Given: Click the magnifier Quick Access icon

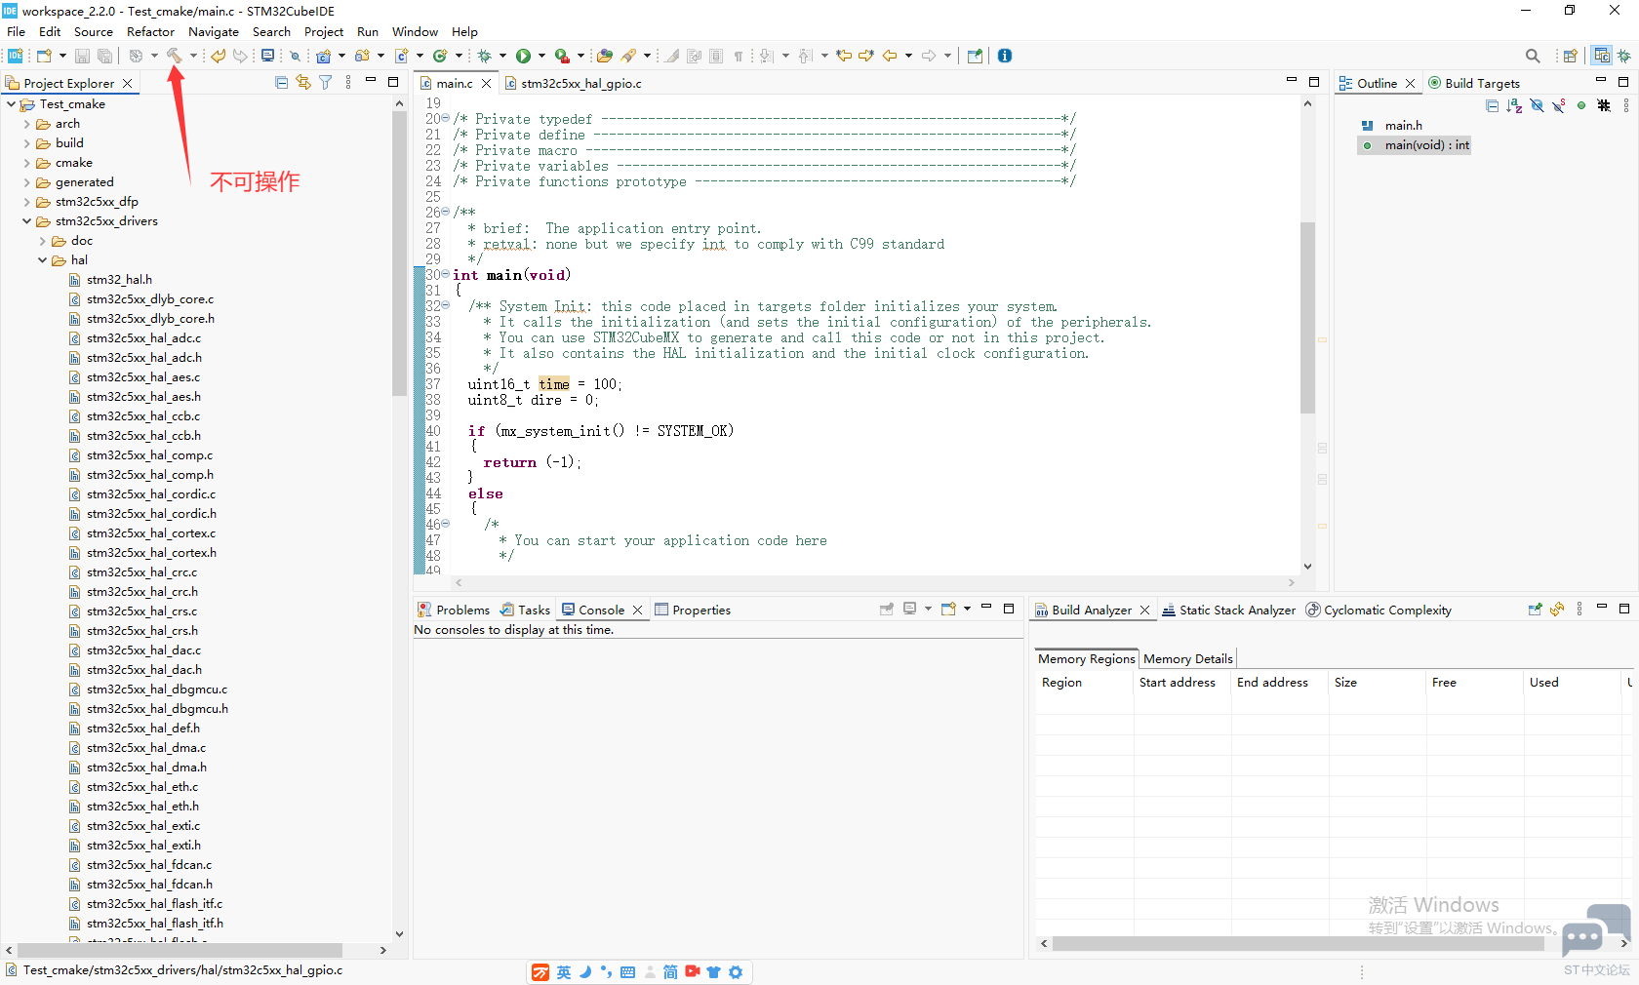Looking at the screenshot, I should pos(1533,56).
